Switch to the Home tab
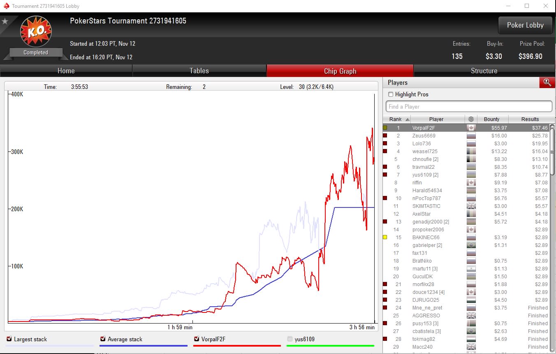This screenshot has width=556, height=354. [x=66, y=71]
